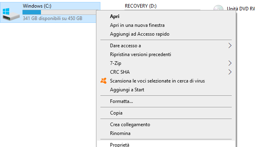Screen dimensions: 255x147
Task: Select Crea collegamento
Action: tap(166, 125)
